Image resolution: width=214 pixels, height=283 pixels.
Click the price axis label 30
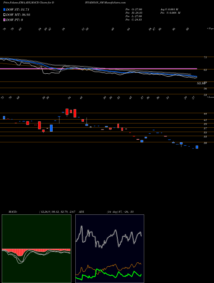(x=205, y=143)
